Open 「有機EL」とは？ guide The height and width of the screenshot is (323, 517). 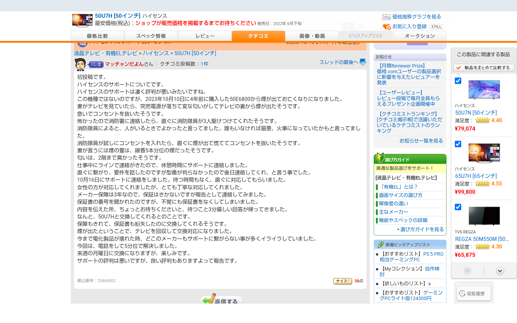click(398, 187)
